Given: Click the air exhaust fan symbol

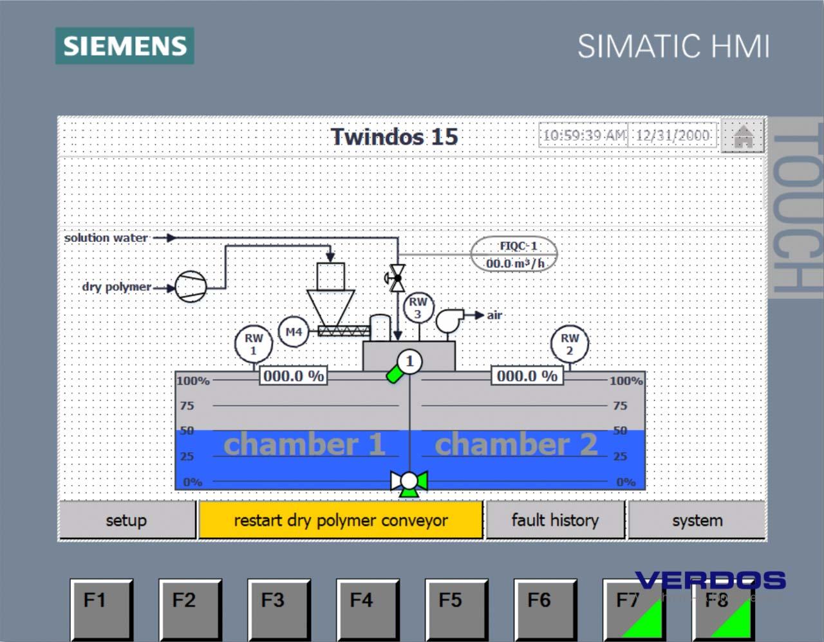Looking at the screenshot, I should tap(449, 320).
